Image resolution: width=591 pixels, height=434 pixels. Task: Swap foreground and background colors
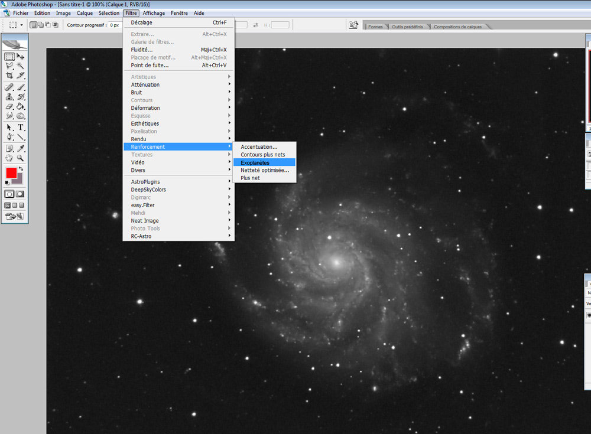point(21,169)
